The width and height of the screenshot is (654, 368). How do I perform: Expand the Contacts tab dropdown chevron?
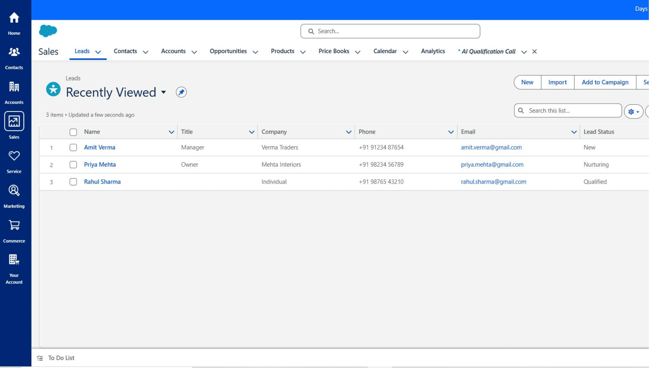pos(145,52)
